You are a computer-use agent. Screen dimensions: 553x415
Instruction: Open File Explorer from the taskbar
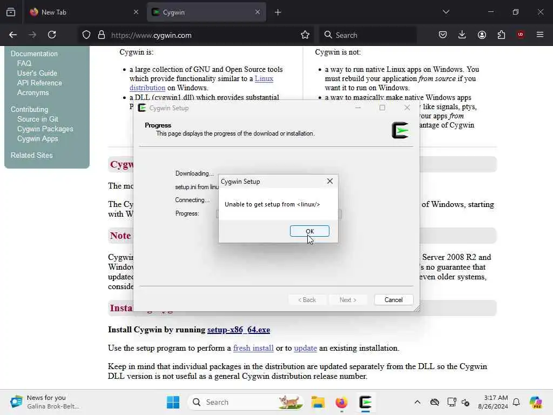pos(318,402)
